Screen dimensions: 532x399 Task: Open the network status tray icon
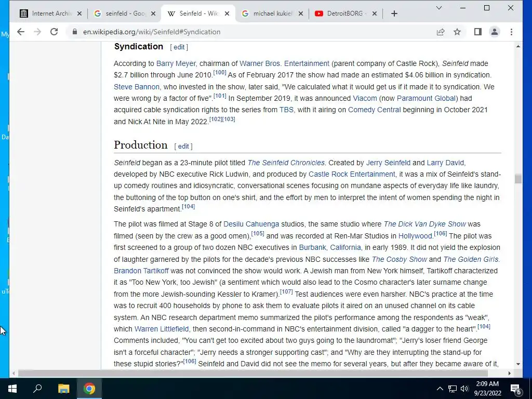453,389
